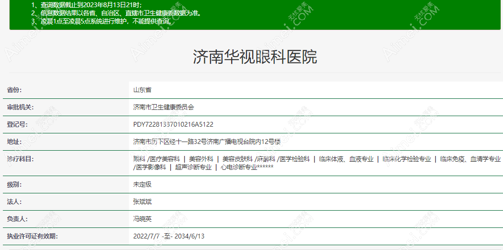503x250 pixels.
Task: Click 心电诊断专业****** entry
Action: (x=247, y=167)
